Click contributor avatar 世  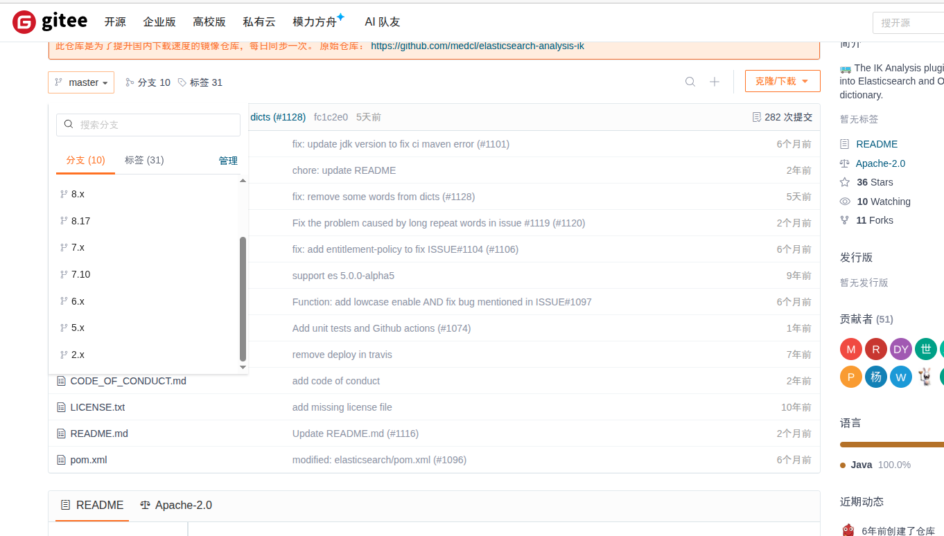(926, 349)
